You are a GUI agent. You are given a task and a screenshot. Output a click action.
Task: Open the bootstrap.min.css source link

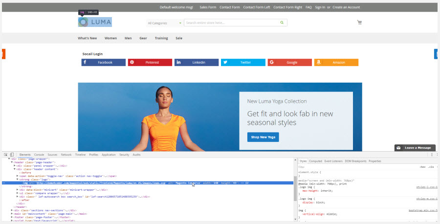coord(423,210)
